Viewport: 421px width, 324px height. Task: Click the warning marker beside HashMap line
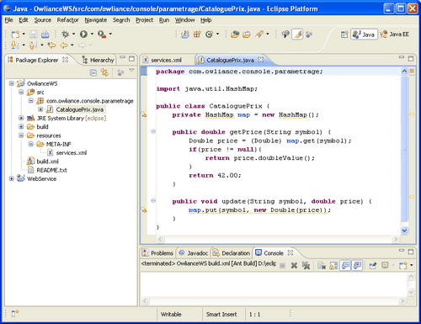143,114
